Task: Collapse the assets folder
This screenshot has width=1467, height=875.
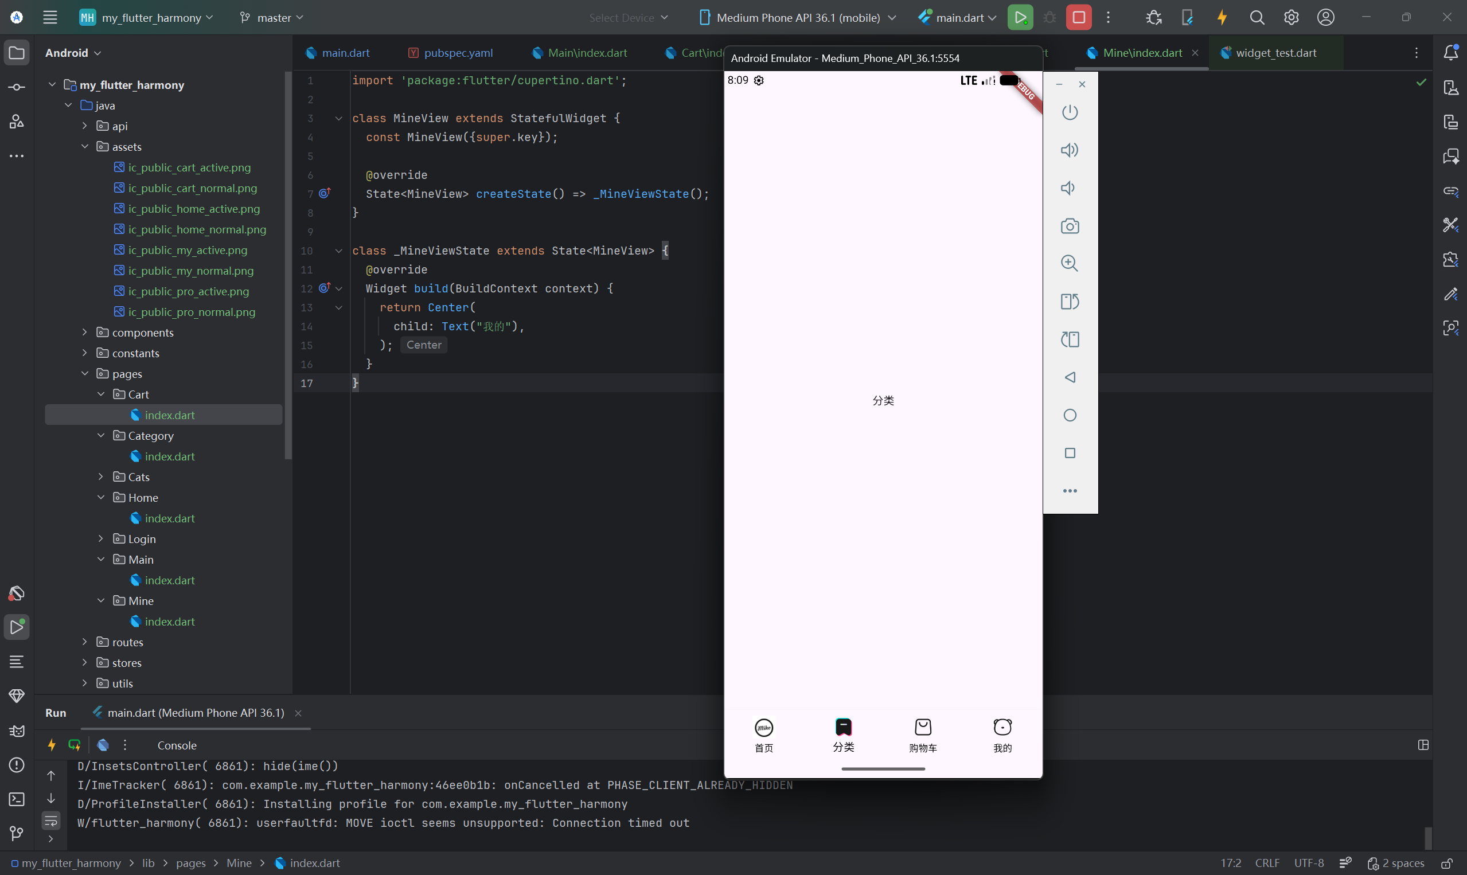Action: point(84,147)
